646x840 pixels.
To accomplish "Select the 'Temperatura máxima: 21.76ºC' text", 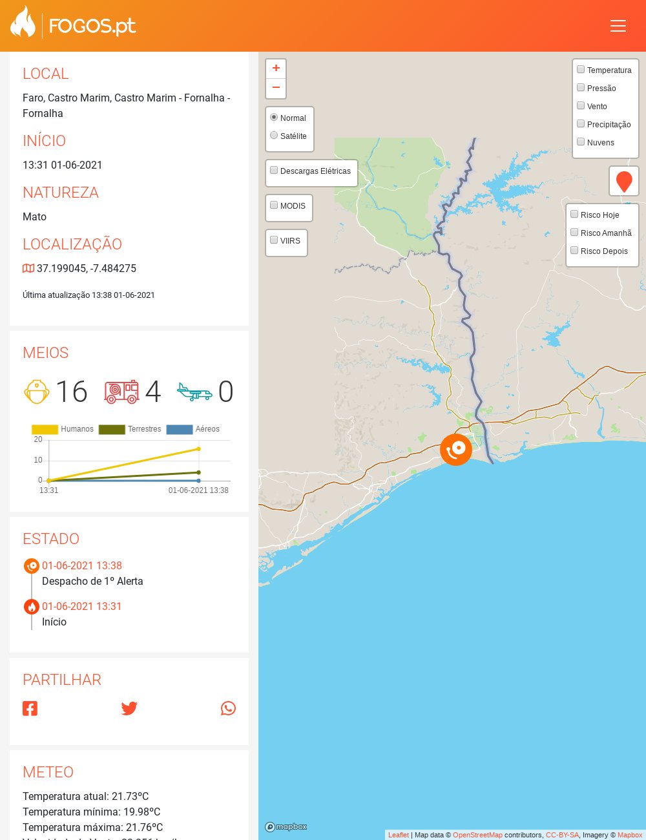I will [92, 827].
